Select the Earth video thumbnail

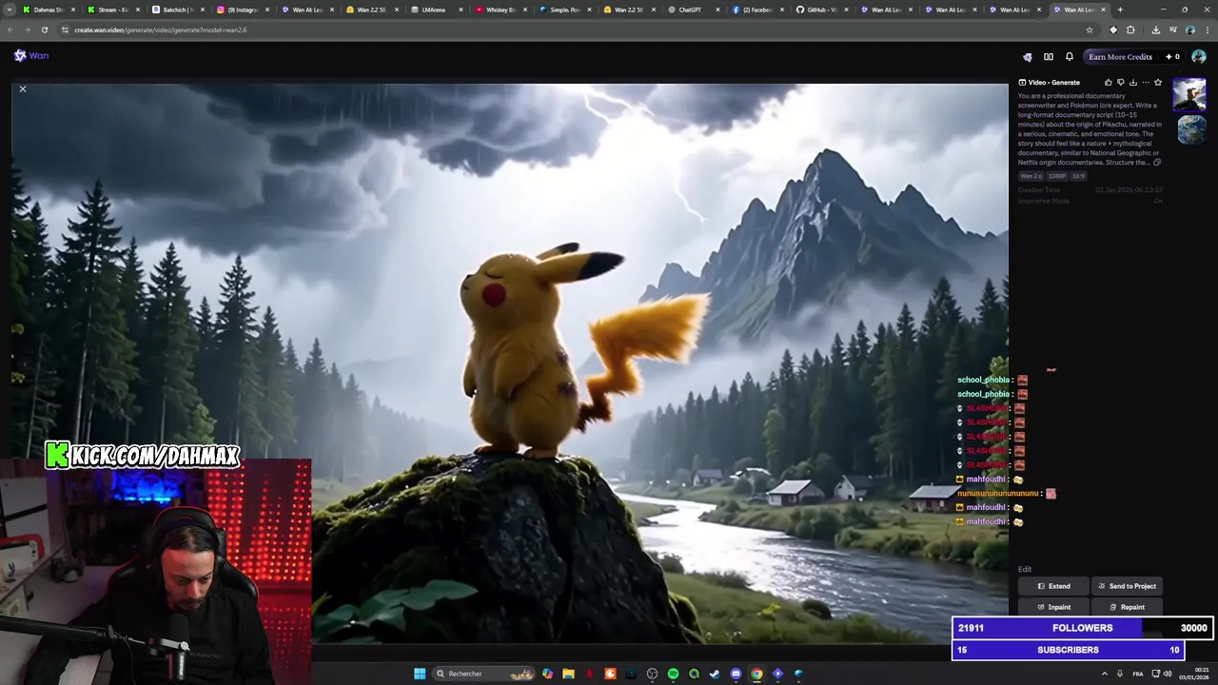click(1191, 129)
